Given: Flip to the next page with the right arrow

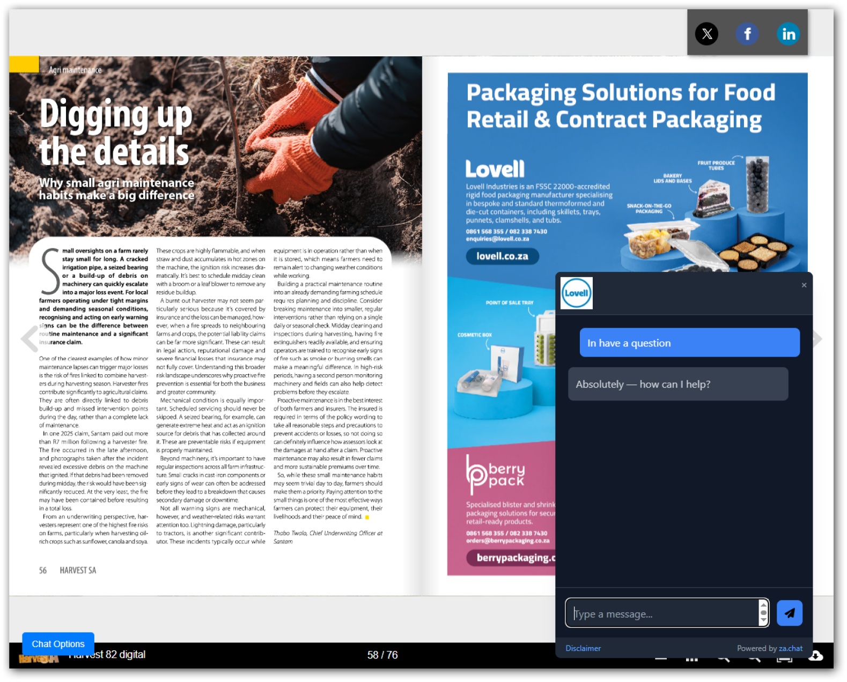Looking at the screenshot, I should point(817,338).
